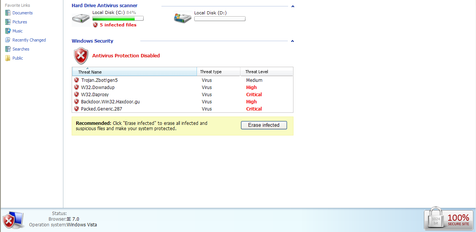476x232 pixels.
Task: Click the 100% Secure Site padlock badge
Action: coord(448,218)
